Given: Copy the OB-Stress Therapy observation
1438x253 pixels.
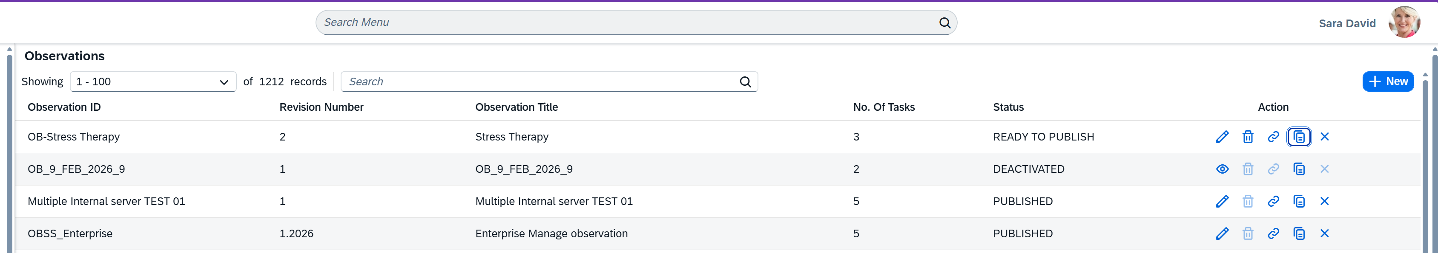Looking at the screenshot, I should point(1299,137).
